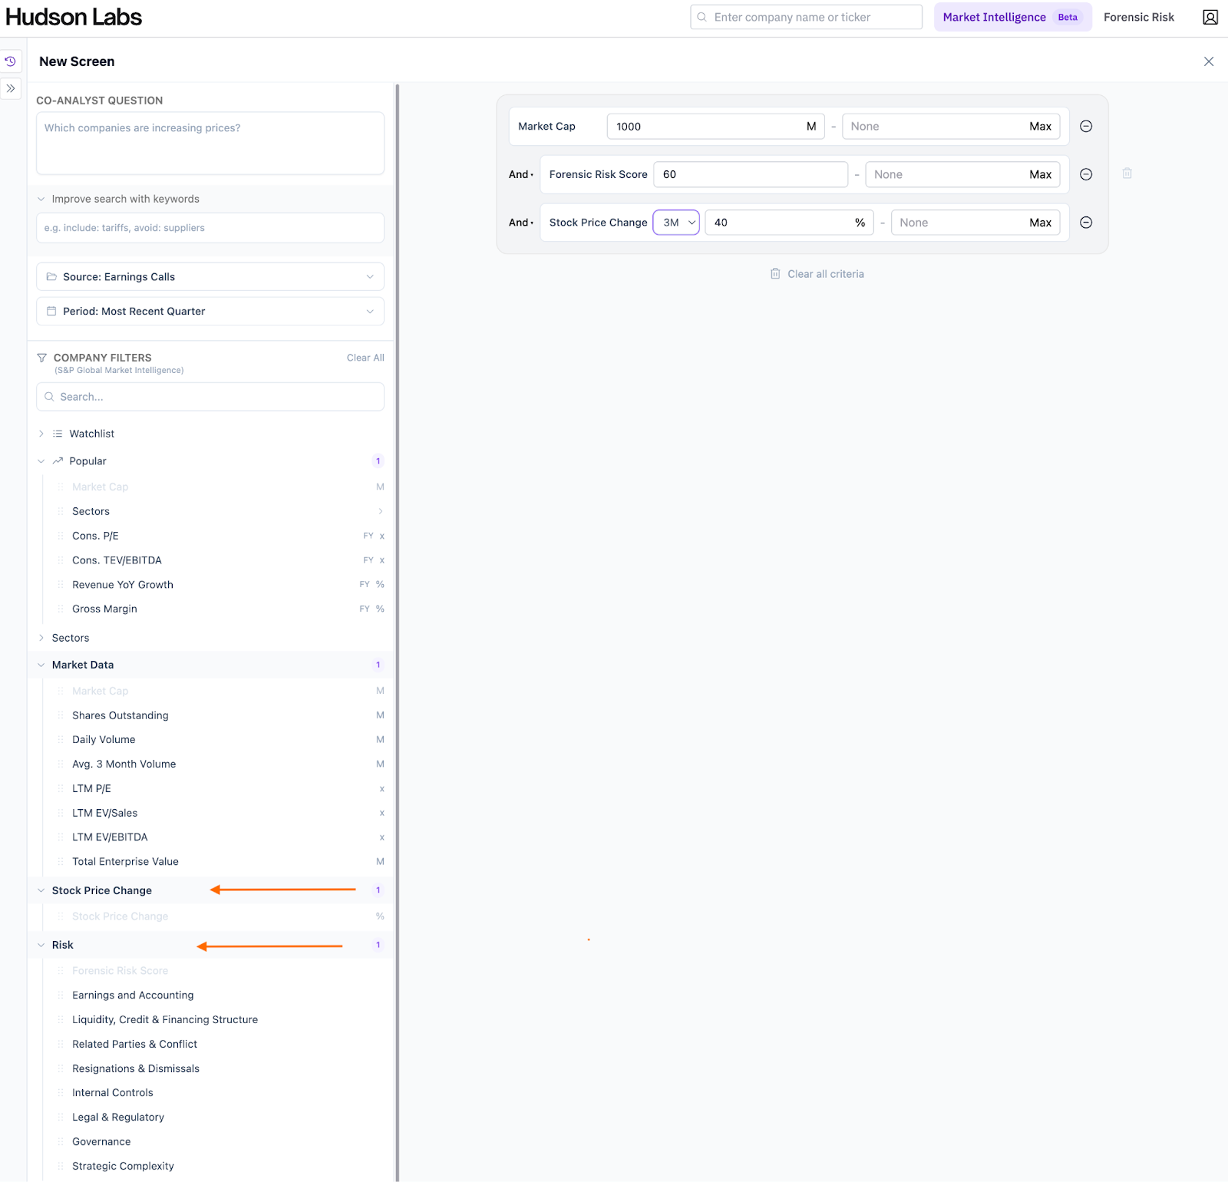The width and height of the screenshot is (1228, 1182).
Task: Open the Forensic Risk tab
Action: 1138,18
